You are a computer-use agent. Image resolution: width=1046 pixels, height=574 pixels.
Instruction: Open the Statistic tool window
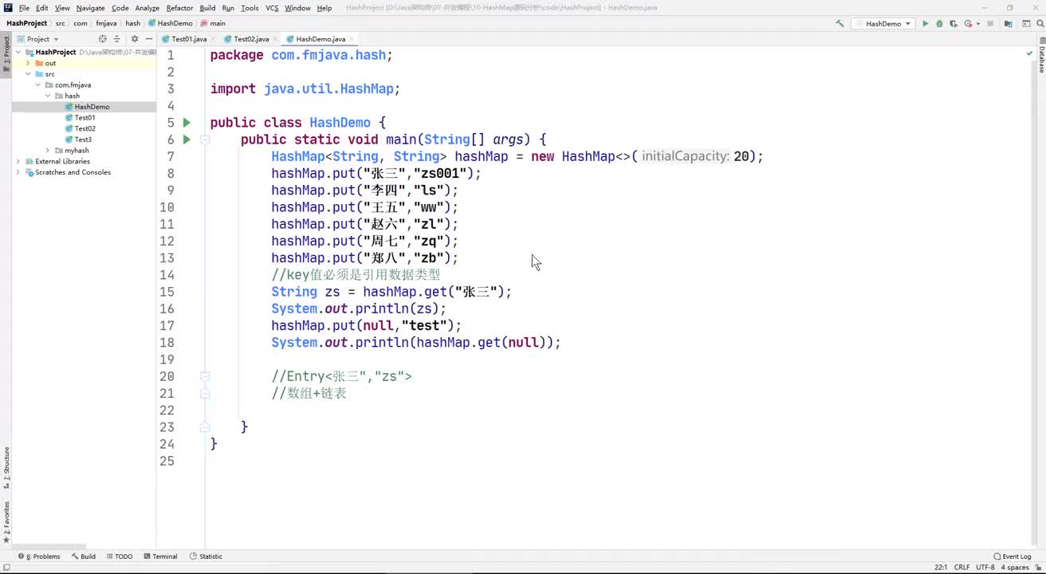tap(206, 556)
